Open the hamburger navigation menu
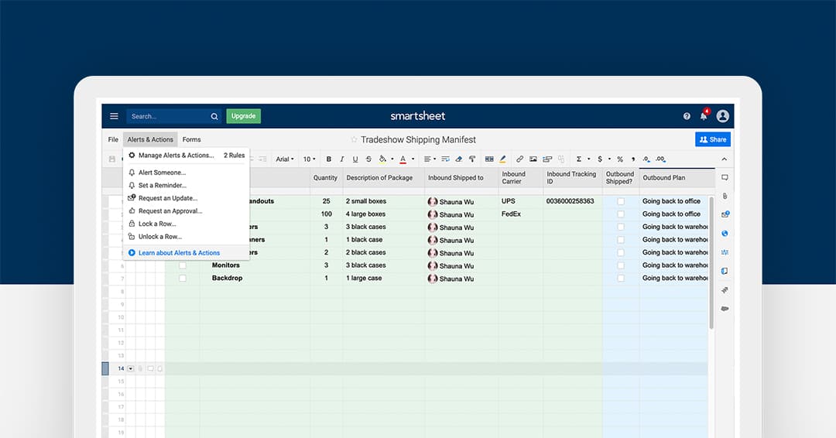This screenshot has width=836, height=438. pos(114,116)
